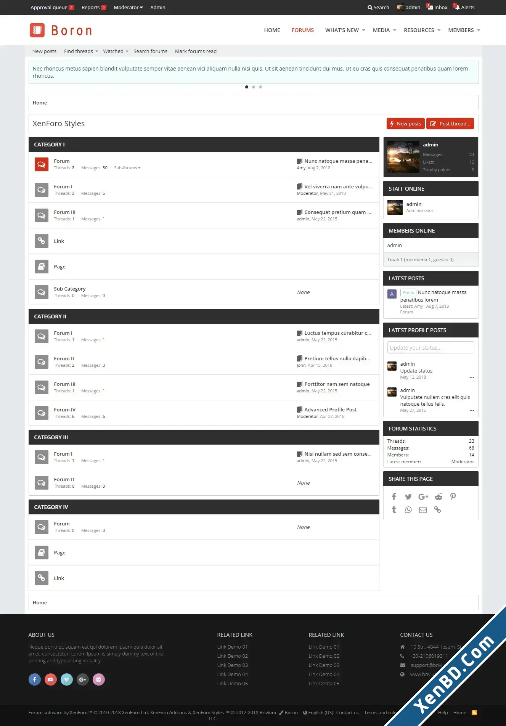This screenshot has width=506, height=726.
Task: Share page on Twitter icon
Action: coord(408,496)
